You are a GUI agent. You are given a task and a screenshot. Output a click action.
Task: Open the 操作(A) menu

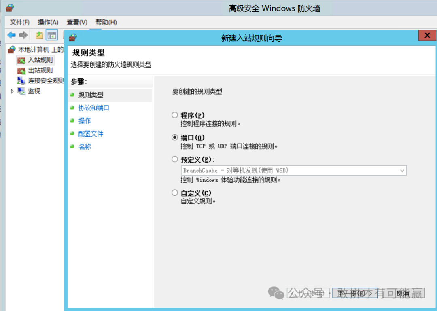pyautogui.click(x=48, y=22)
